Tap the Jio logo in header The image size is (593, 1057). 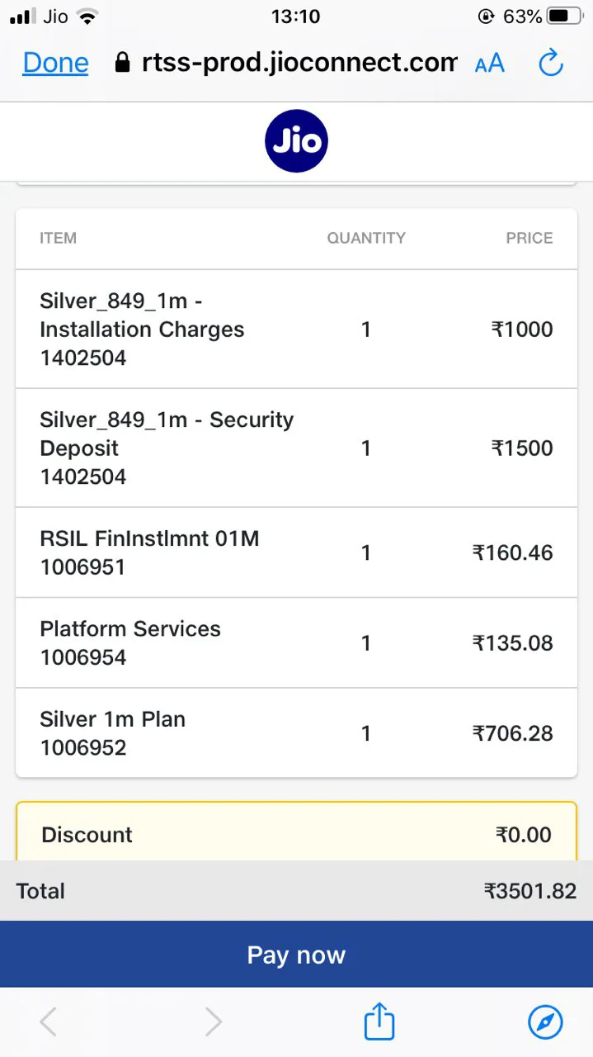296,141
